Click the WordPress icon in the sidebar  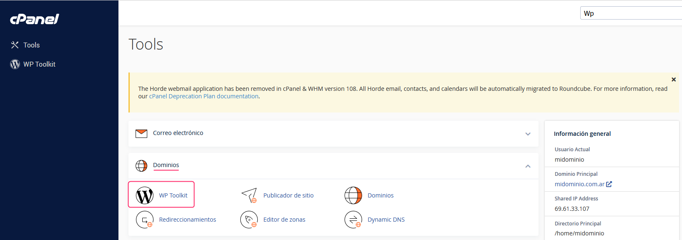pyautogui.click(x=15, y=64)
